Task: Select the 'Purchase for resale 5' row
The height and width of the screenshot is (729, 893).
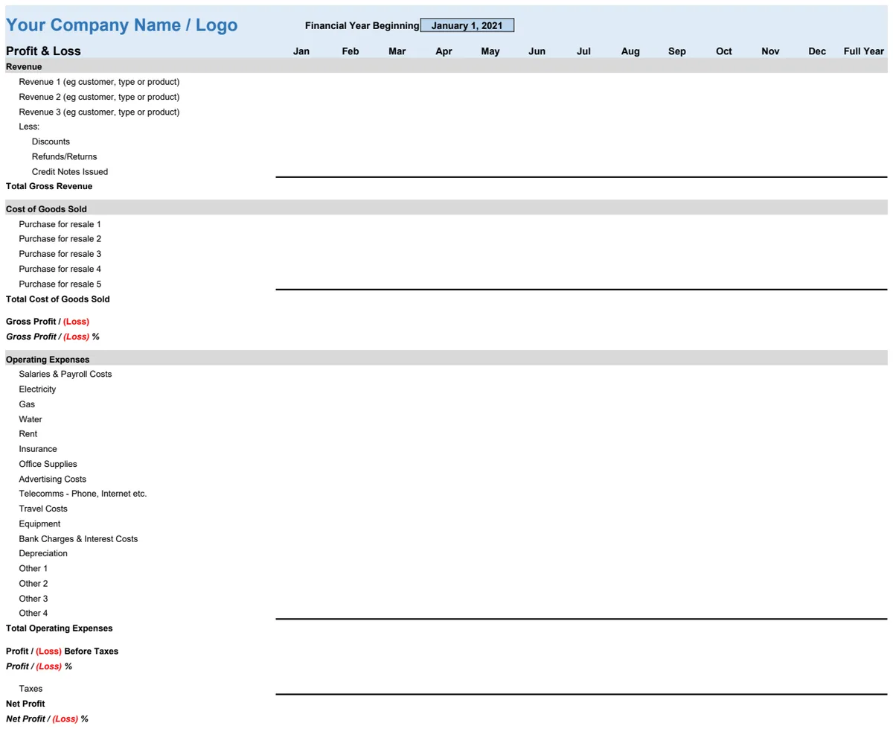Action: [60, 284]
